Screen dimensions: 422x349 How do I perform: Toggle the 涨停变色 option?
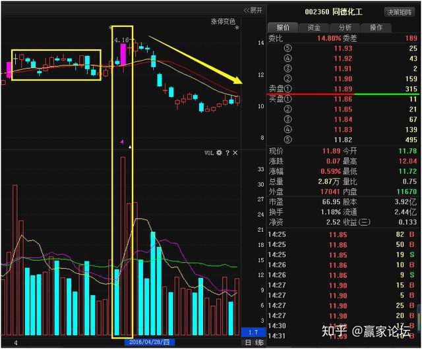coord(223,21)
